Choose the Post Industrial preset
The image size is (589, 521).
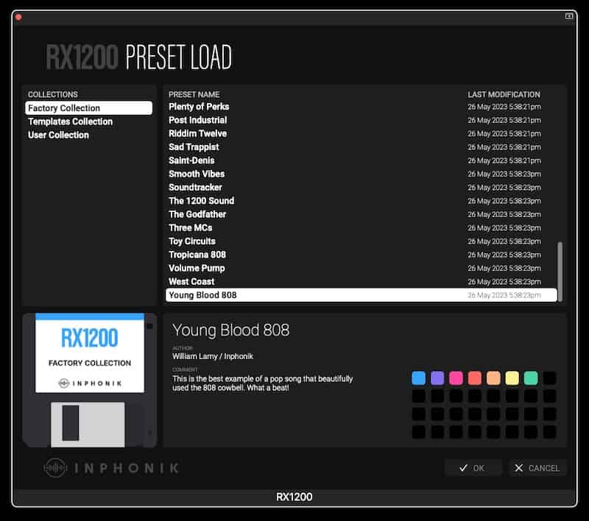point(361,121)
